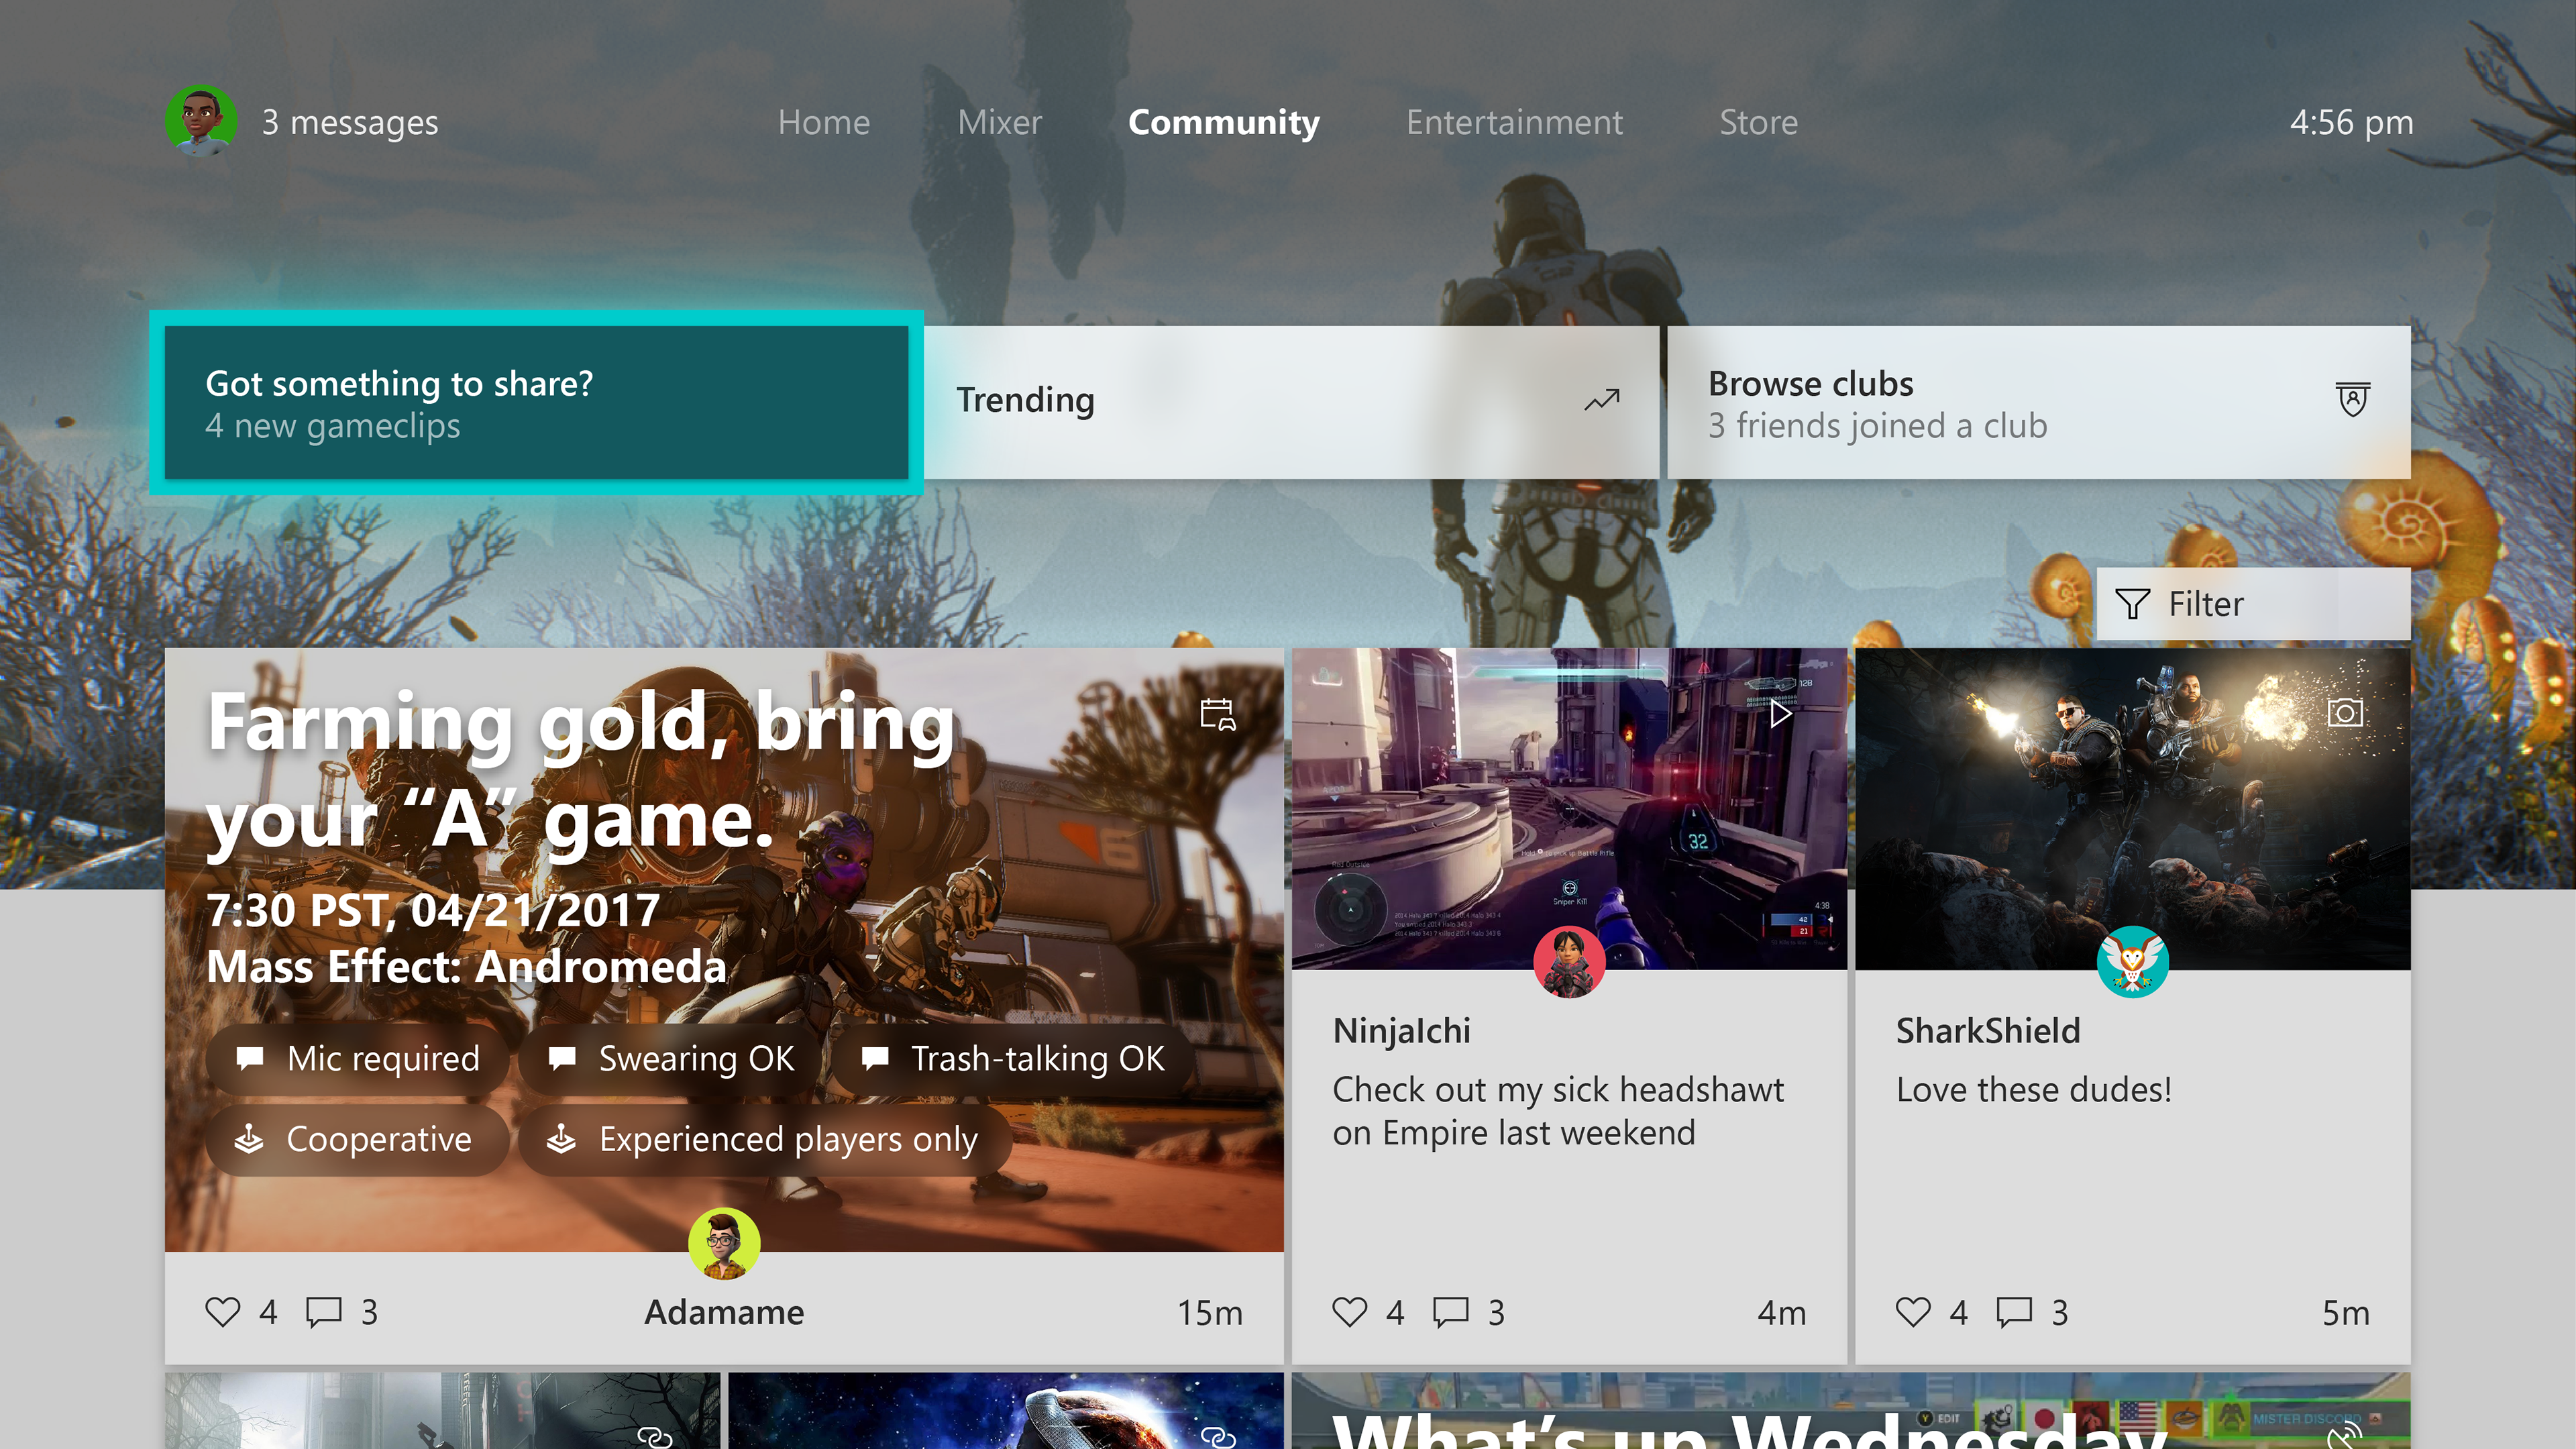Select Experienced players only tag
This screenshot has width=2576, height=1449.
tap(764, 1139)
